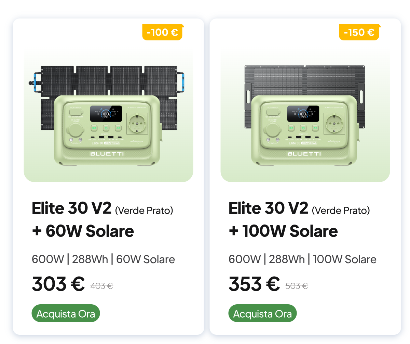Click the 303 € price
410x344 pixels.
(x=58, y=284)
